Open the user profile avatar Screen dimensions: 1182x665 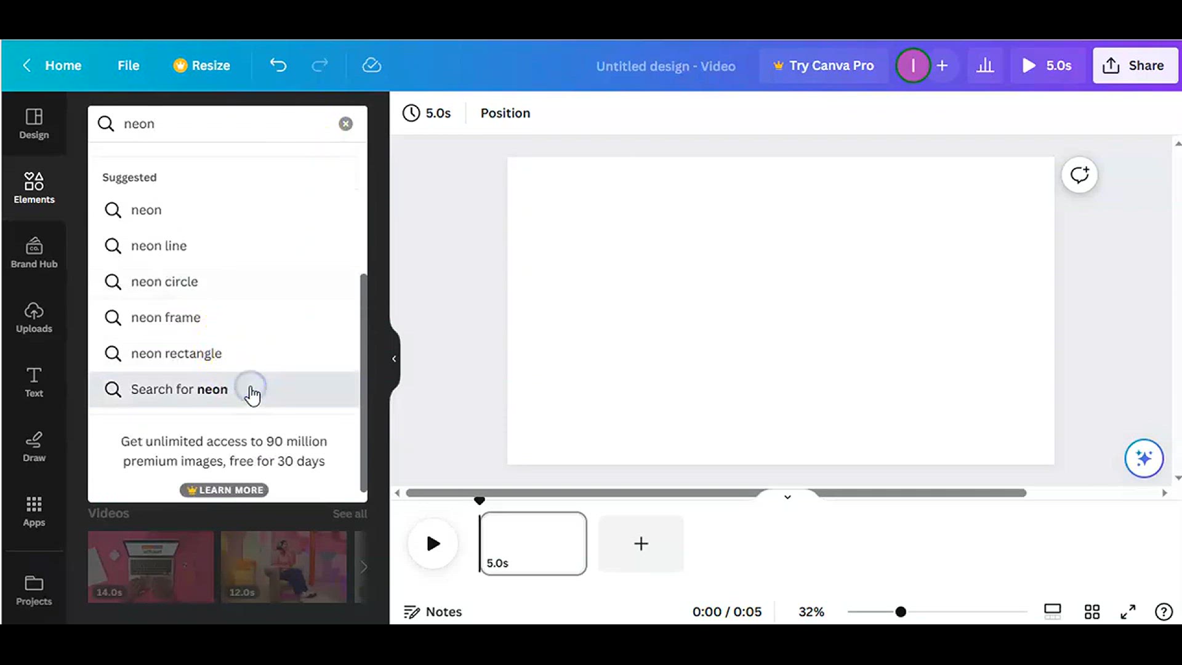point(913,65)
